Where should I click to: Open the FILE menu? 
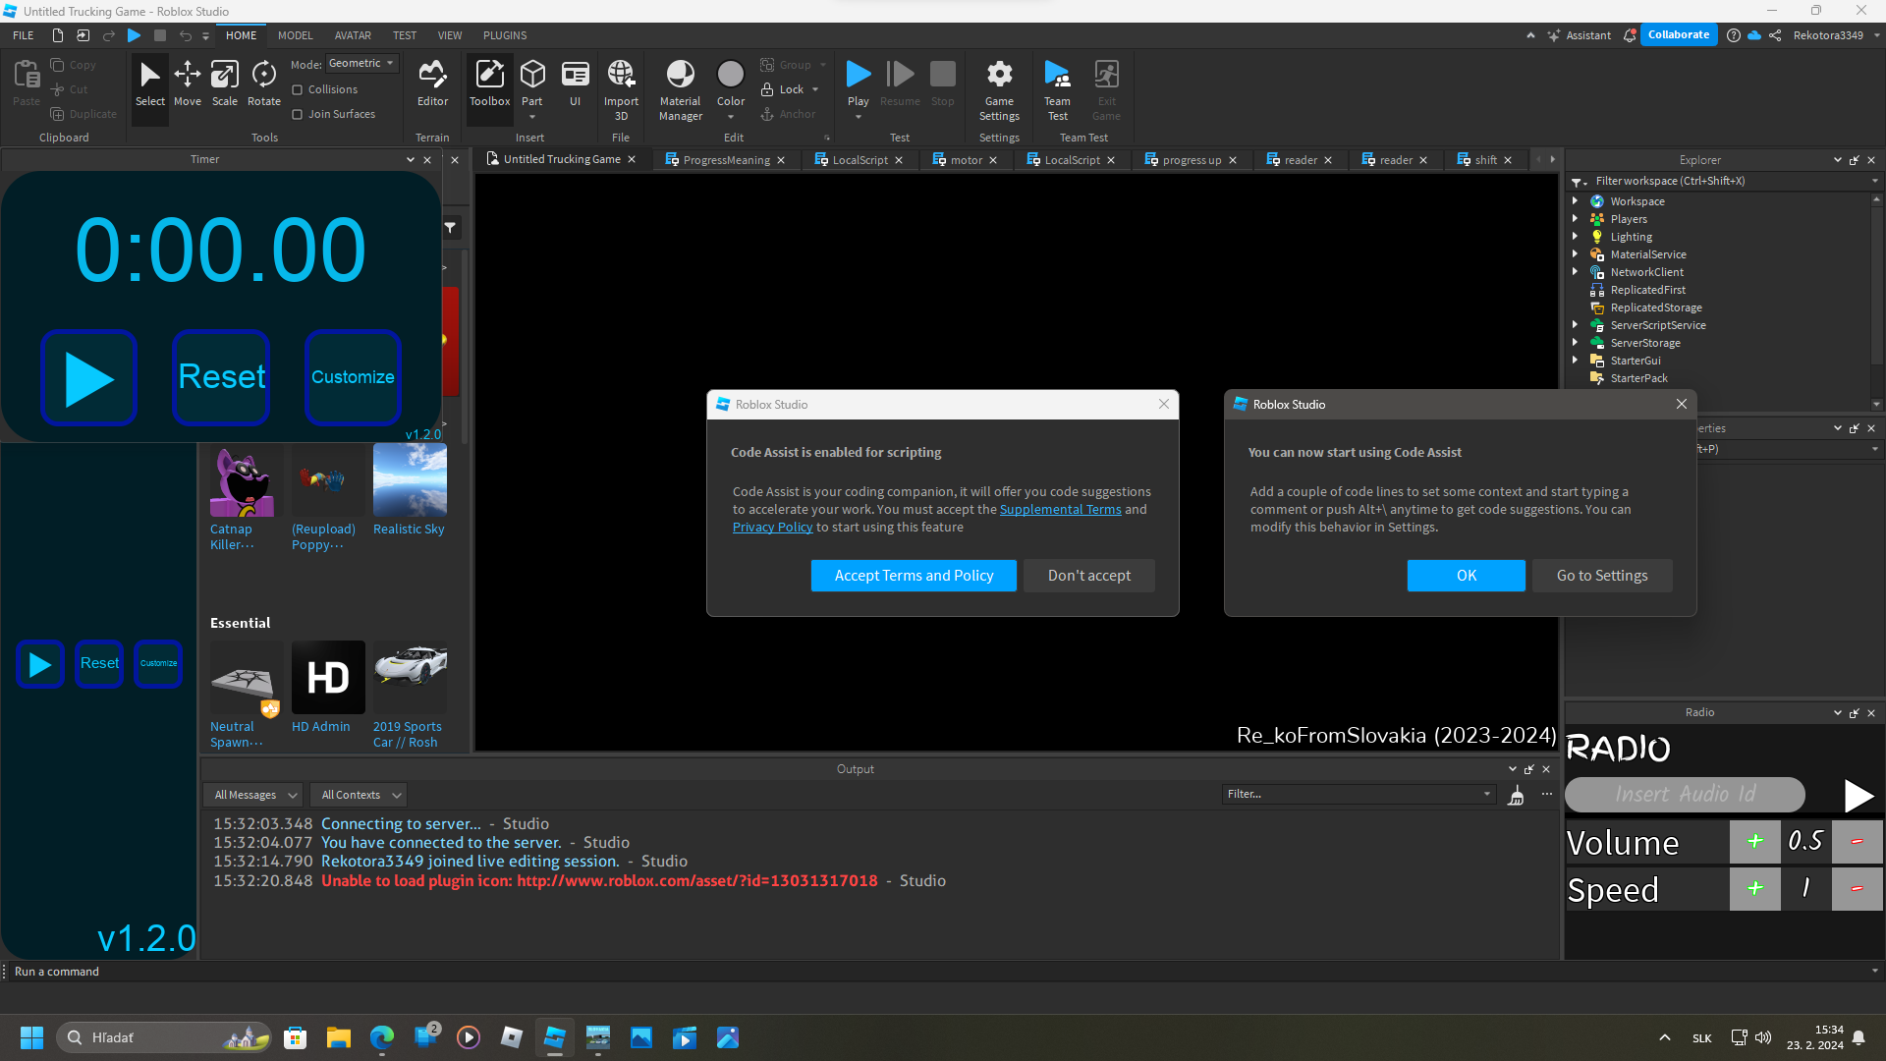point(23,35)
